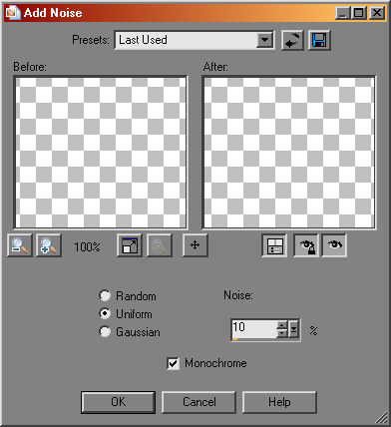
Task: Click the navigate preview crosshair icon
Action: (195, 245)
